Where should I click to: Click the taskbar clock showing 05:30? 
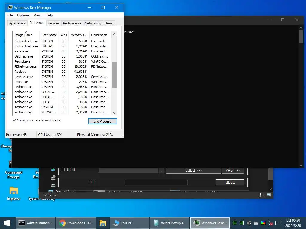[x=293, y=223]
